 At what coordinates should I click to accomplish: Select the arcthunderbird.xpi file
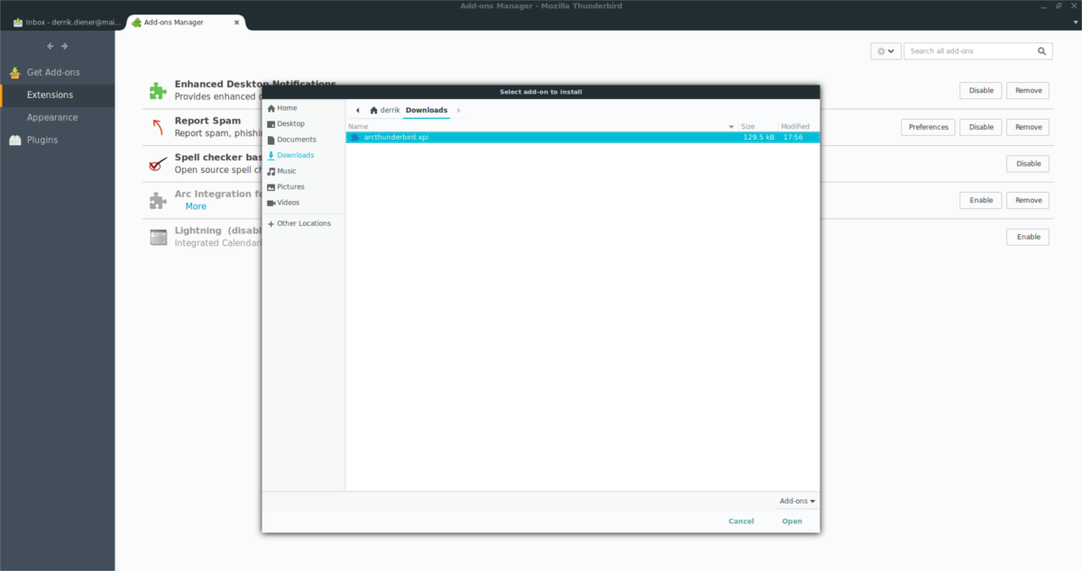click(397, 137)
